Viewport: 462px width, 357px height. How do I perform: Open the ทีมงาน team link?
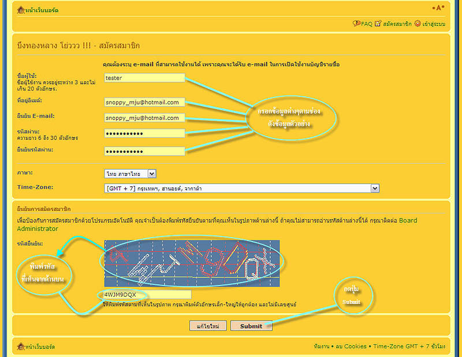coord(322,347)
